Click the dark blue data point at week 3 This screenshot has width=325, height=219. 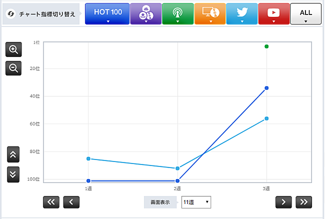coord(266,88)
